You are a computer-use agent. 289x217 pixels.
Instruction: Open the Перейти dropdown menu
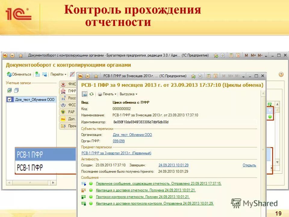(x=58, y=74)
